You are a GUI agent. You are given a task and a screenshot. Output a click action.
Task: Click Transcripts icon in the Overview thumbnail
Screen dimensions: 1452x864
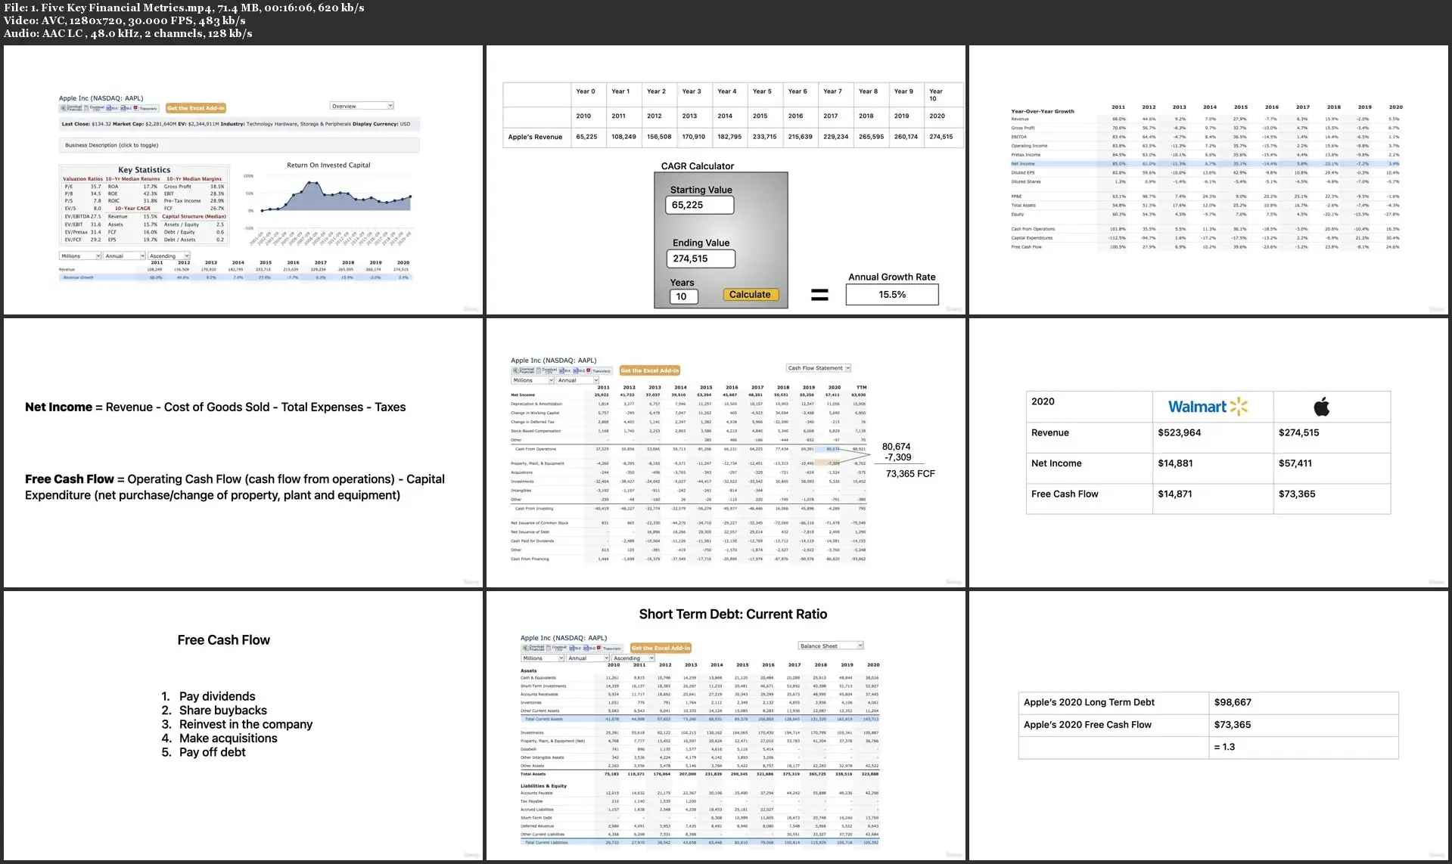point(146,108)
